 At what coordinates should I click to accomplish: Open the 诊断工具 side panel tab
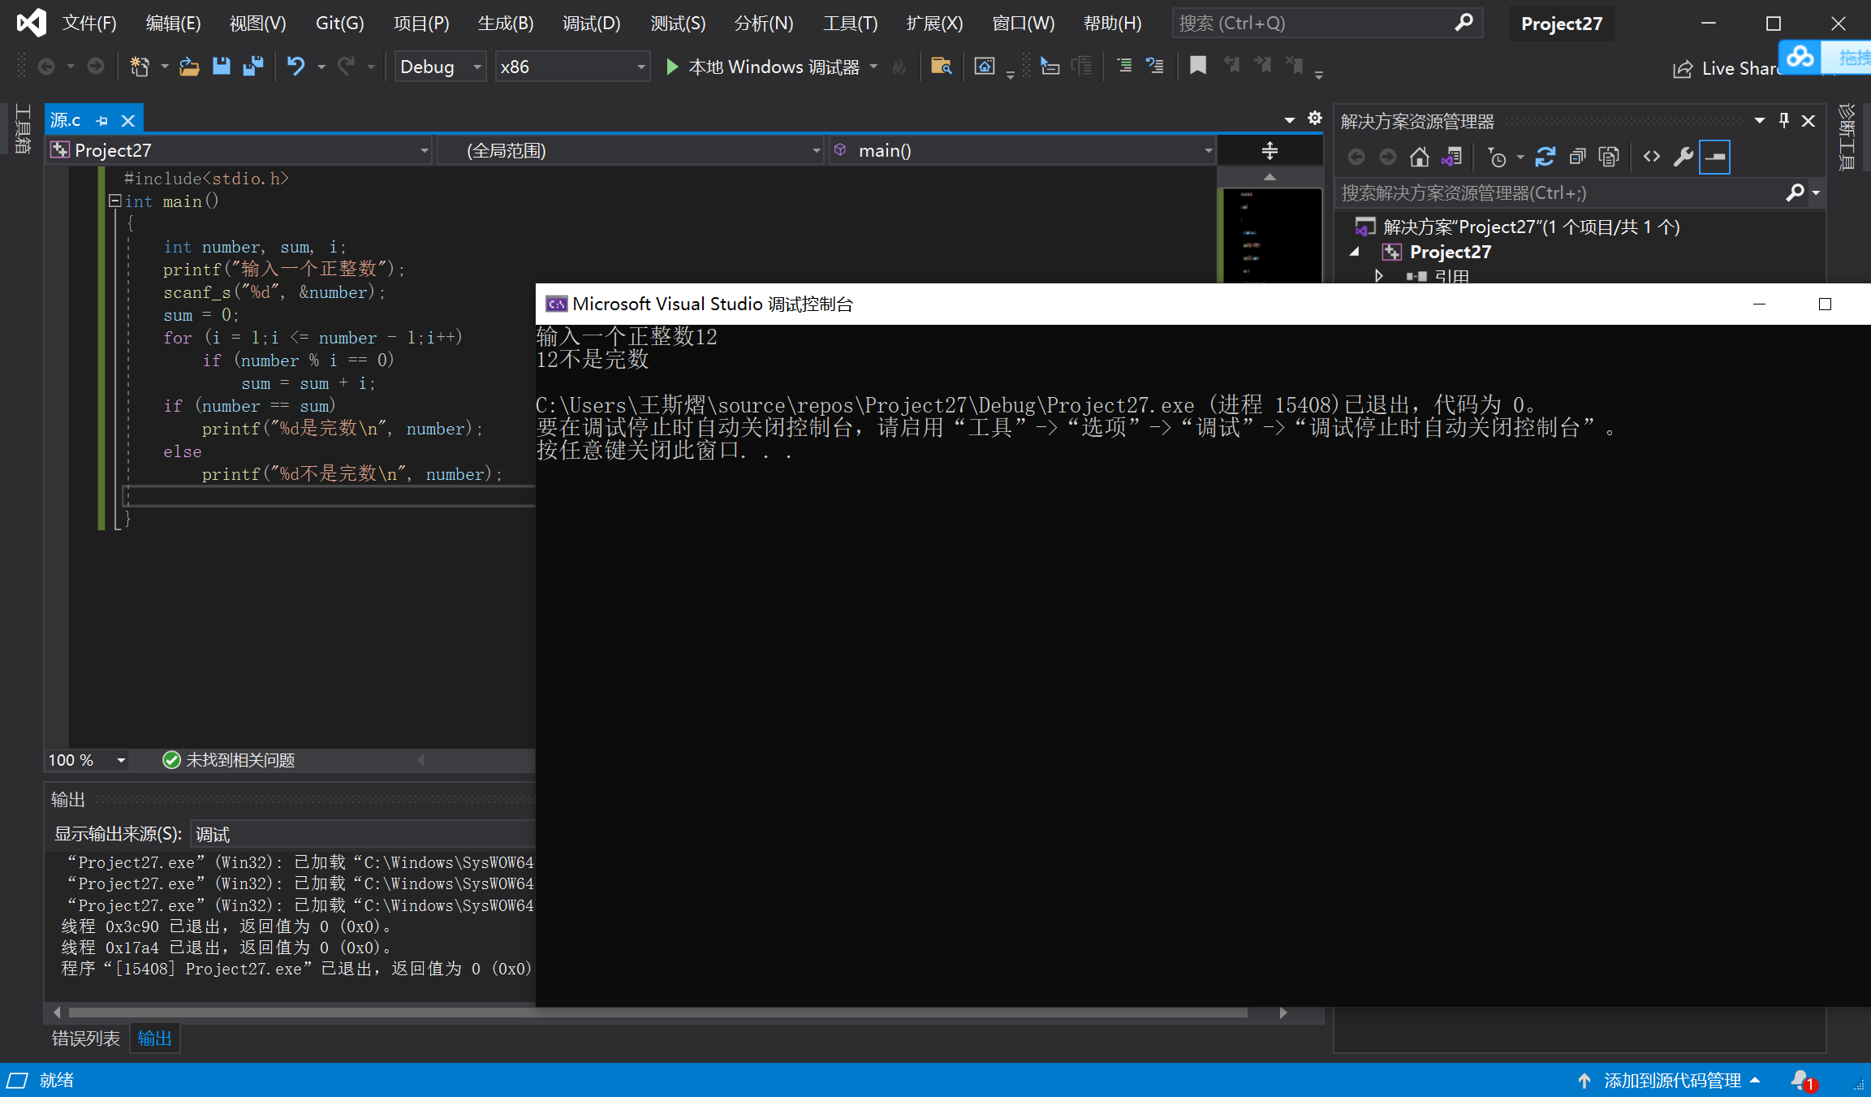point(1847,136)
